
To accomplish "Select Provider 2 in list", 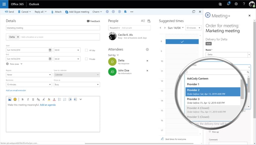I will point(213,92).
